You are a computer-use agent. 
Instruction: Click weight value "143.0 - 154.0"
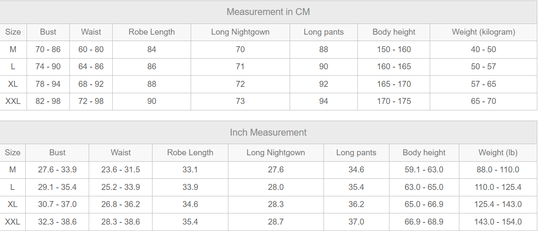pos(498,222)
